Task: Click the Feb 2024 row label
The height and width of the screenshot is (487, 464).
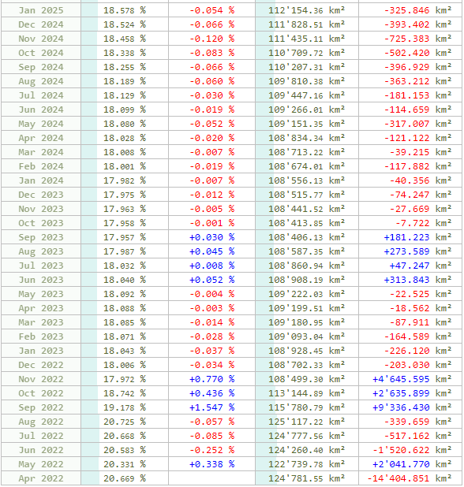Action: point(41,166)
